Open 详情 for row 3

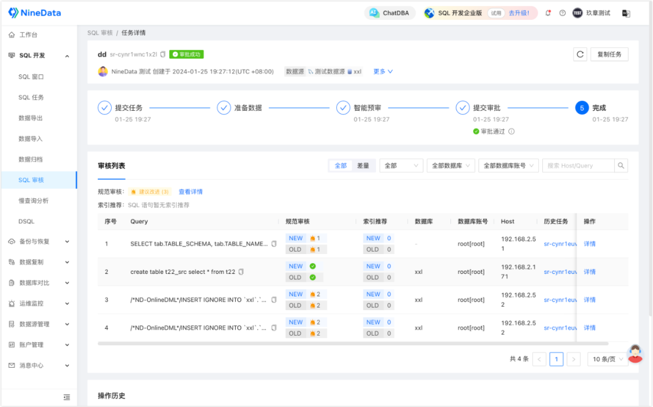590,299
